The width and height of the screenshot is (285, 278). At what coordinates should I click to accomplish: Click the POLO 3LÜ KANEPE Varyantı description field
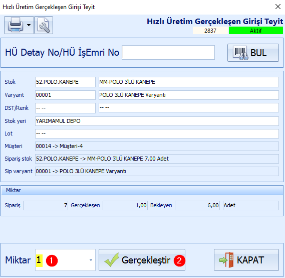pyautogui.click(x=189, y=95)
